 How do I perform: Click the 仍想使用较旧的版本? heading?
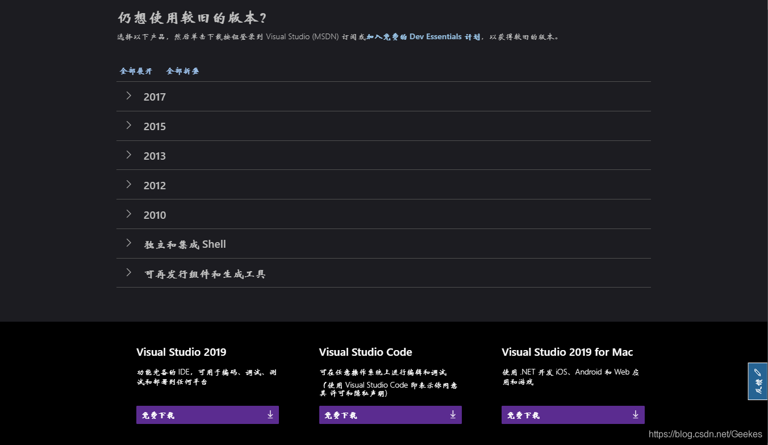[192, 18]
